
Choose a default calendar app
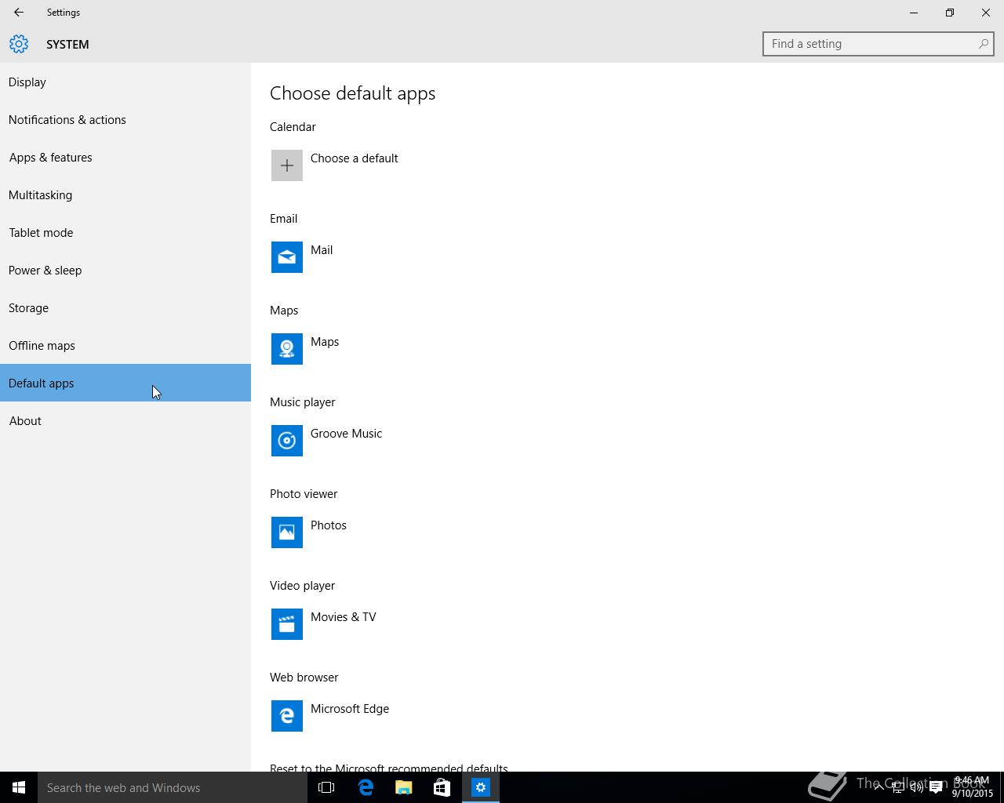(x=354, y=158)
